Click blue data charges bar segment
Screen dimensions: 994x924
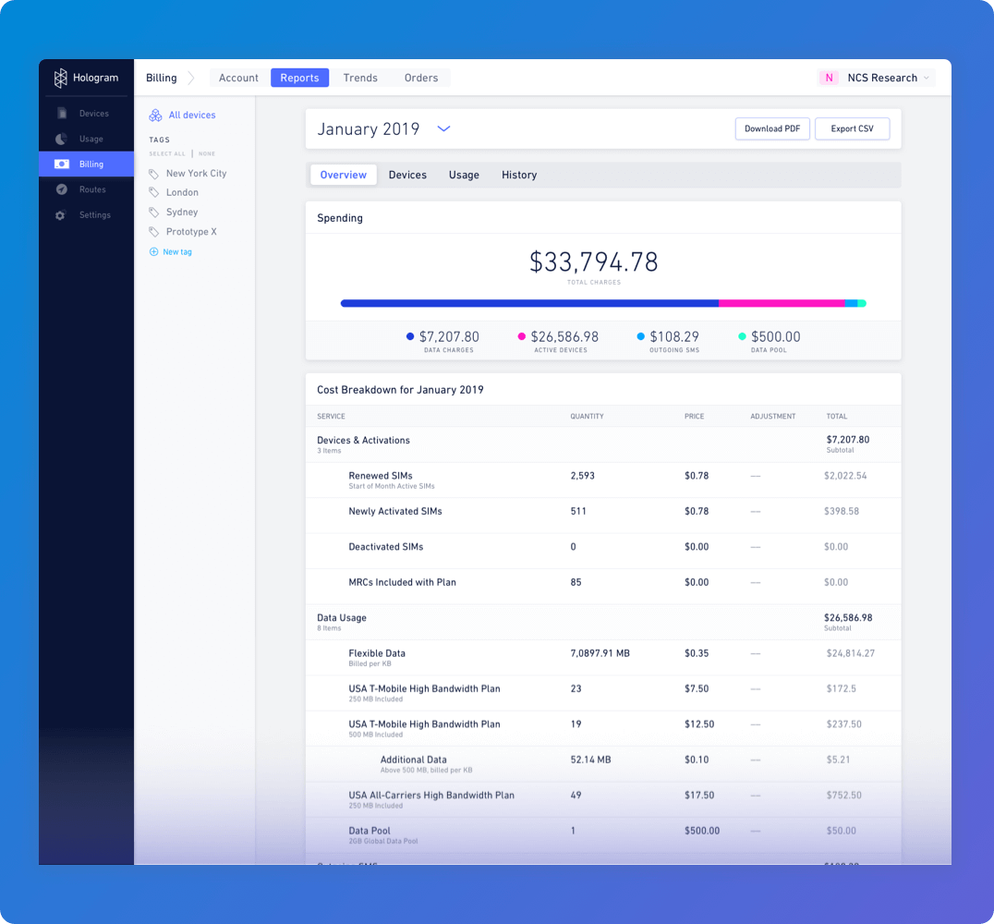tap(529, 303)
